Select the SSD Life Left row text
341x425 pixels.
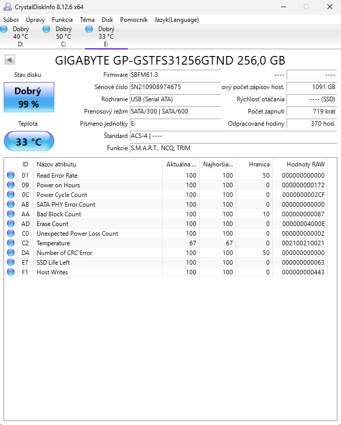(x=53, y=263)
